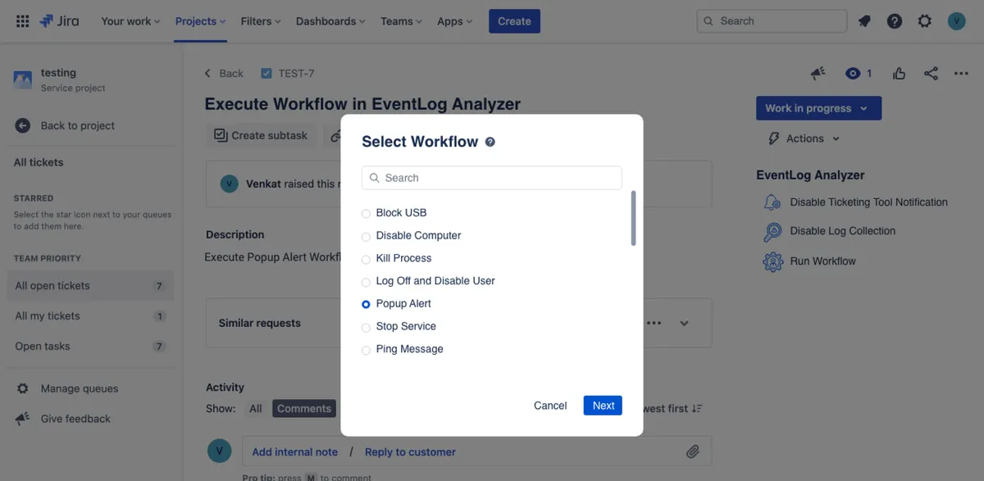
Task: Select the Disable Computer radio button
Action: click(366, 236)
